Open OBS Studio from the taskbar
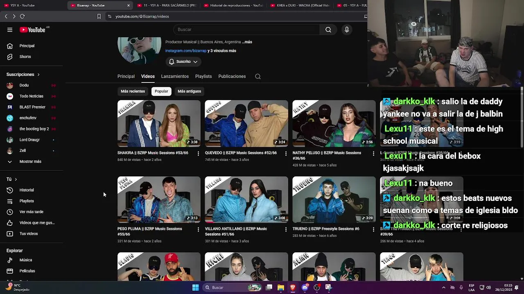The width and height of the screenshot is (524, 294). click(316, 287)
